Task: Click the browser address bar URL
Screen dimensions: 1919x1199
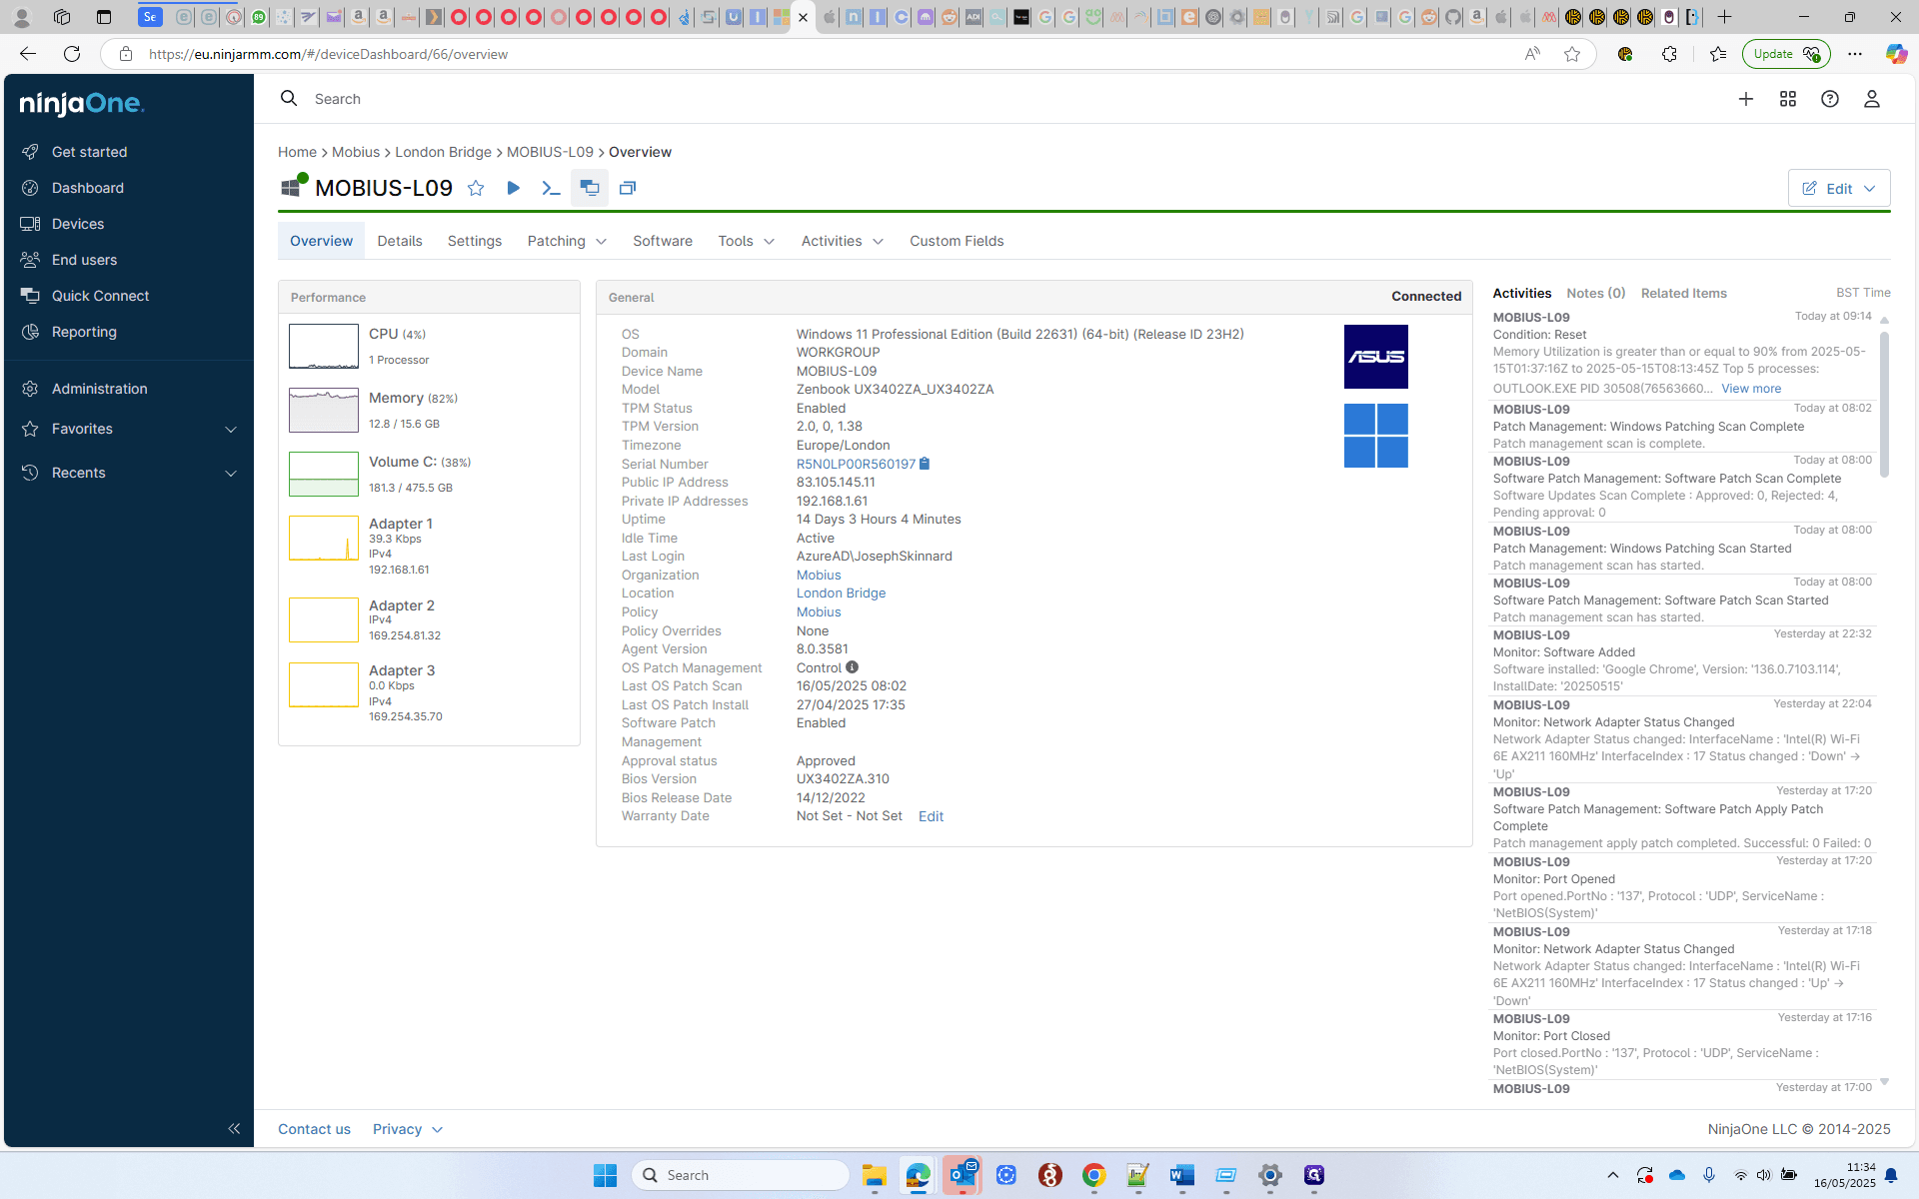Action: (x=329, y=54)
